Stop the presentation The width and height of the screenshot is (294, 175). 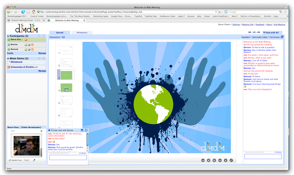click(226, 160)
